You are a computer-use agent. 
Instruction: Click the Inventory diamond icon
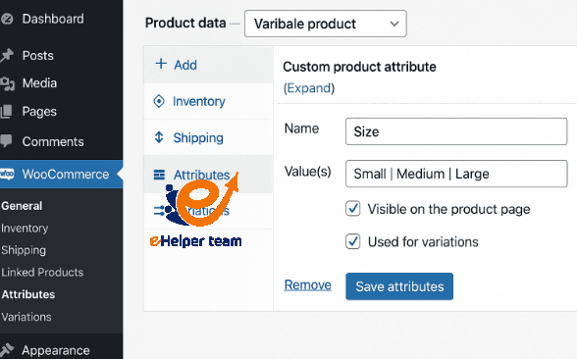coord(159,101)
